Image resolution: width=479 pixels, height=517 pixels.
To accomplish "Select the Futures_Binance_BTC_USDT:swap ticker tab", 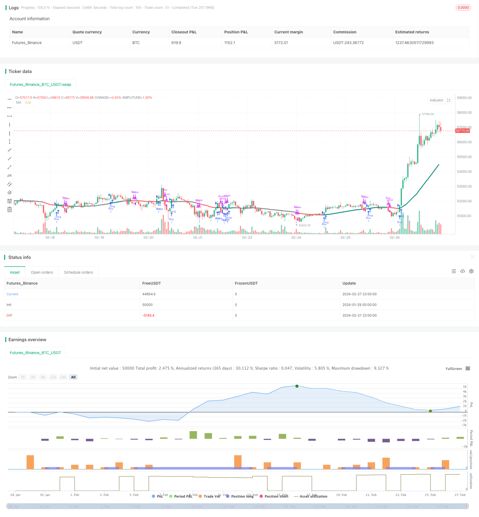I will [x=41, y=84].
